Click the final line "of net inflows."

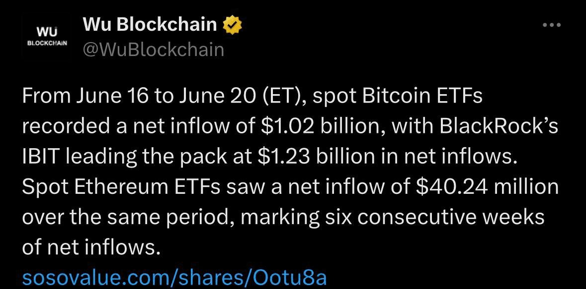click(88, 247)
